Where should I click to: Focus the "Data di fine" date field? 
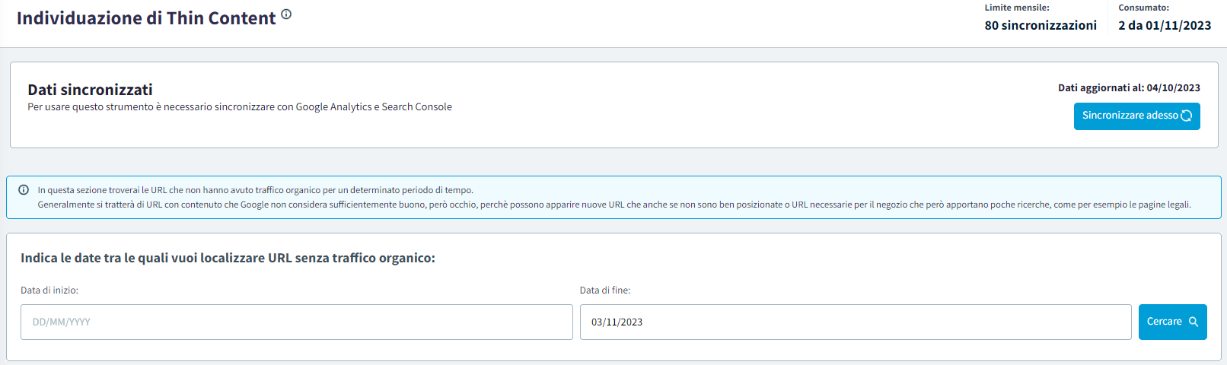pos(855,322)
